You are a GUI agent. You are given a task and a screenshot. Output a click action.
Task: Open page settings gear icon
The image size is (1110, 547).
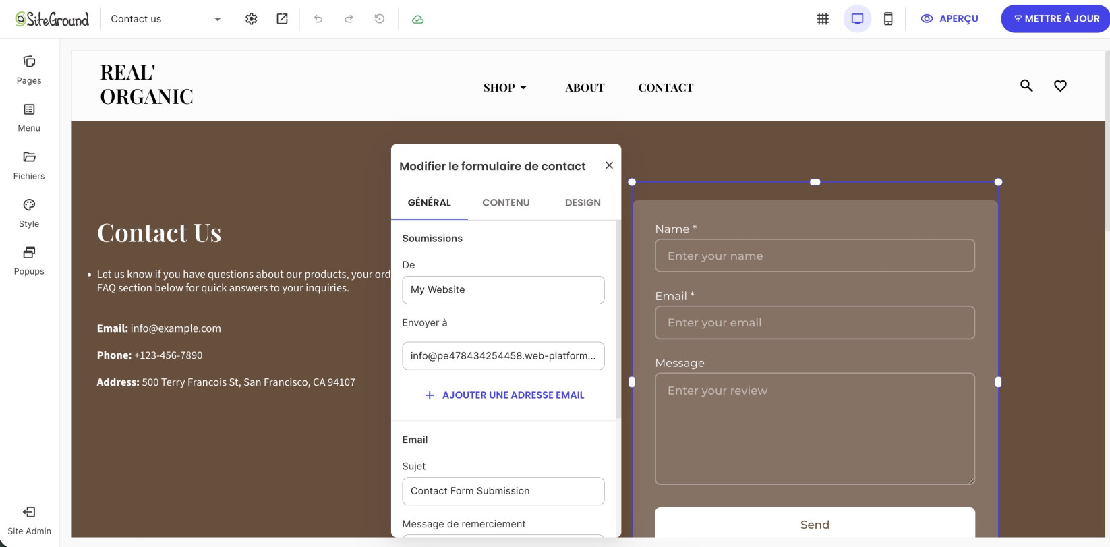click(x=252, y=19)
